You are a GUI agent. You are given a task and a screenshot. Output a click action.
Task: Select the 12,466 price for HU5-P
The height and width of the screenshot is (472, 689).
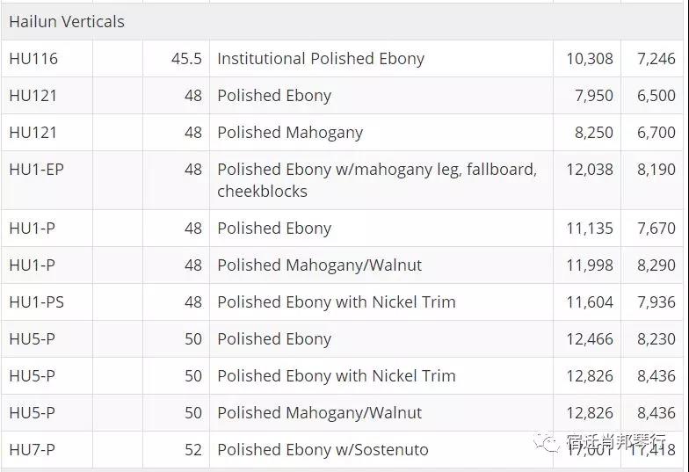point(589,339)
